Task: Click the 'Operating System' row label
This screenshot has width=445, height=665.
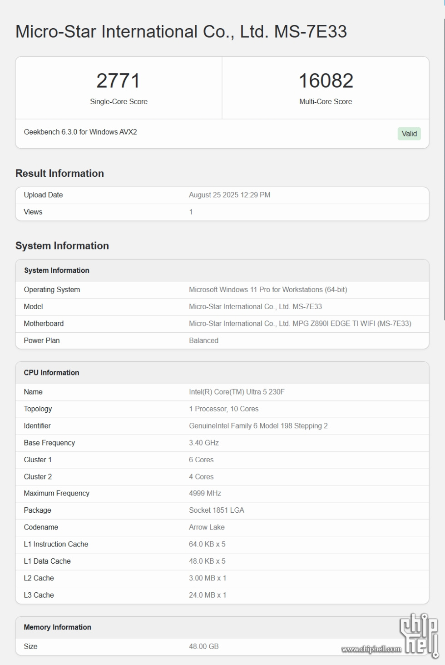Action: [x=52, y=290]
